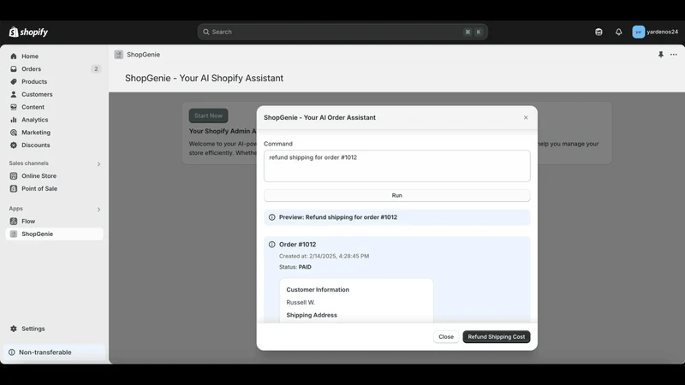The width and height of the screenshot is (685, 385).
Task: Open the notifications bell
Action: tap(618, 32)
